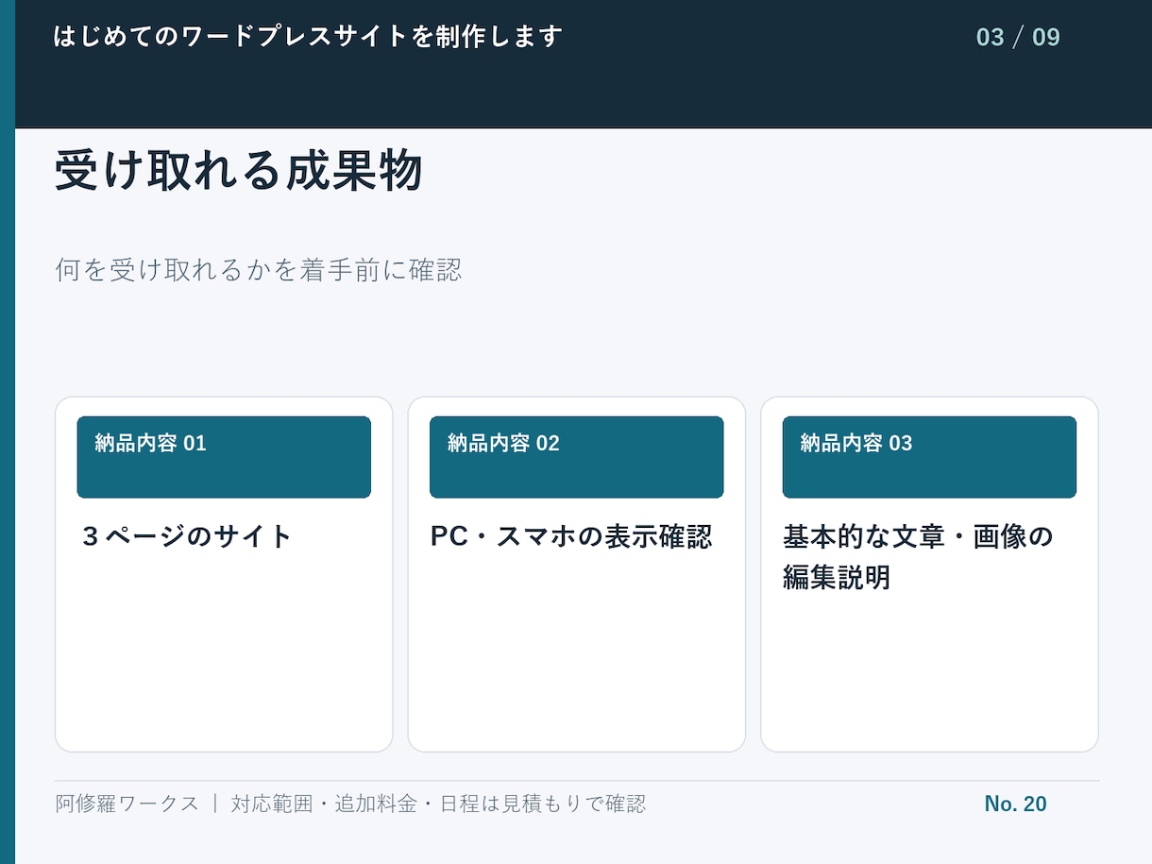Click the subtitle 何を受け取れるかを着手前に確認

259,270
